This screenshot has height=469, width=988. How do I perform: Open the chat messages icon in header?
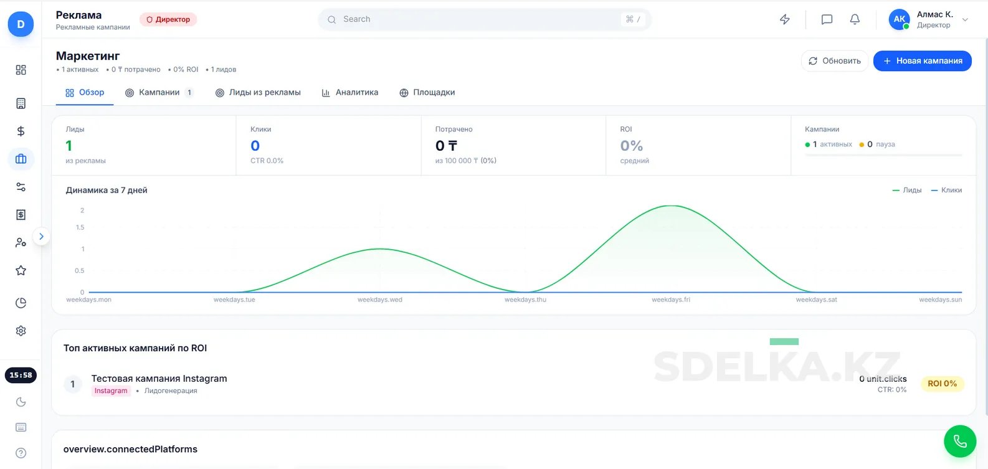[827, 19]
